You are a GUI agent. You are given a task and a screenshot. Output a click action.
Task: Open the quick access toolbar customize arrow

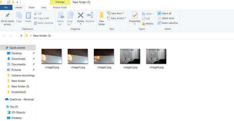click(x=17, y=2)
